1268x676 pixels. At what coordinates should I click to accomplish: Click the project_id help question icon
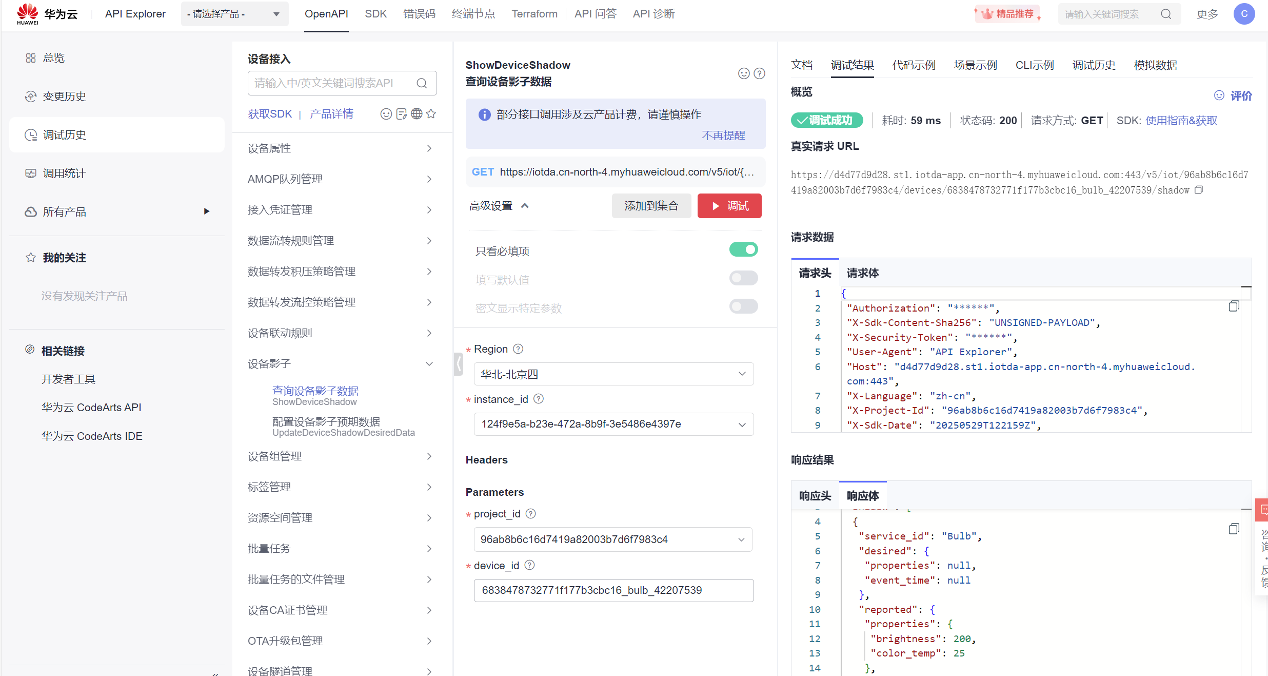(x=531, y=513)
